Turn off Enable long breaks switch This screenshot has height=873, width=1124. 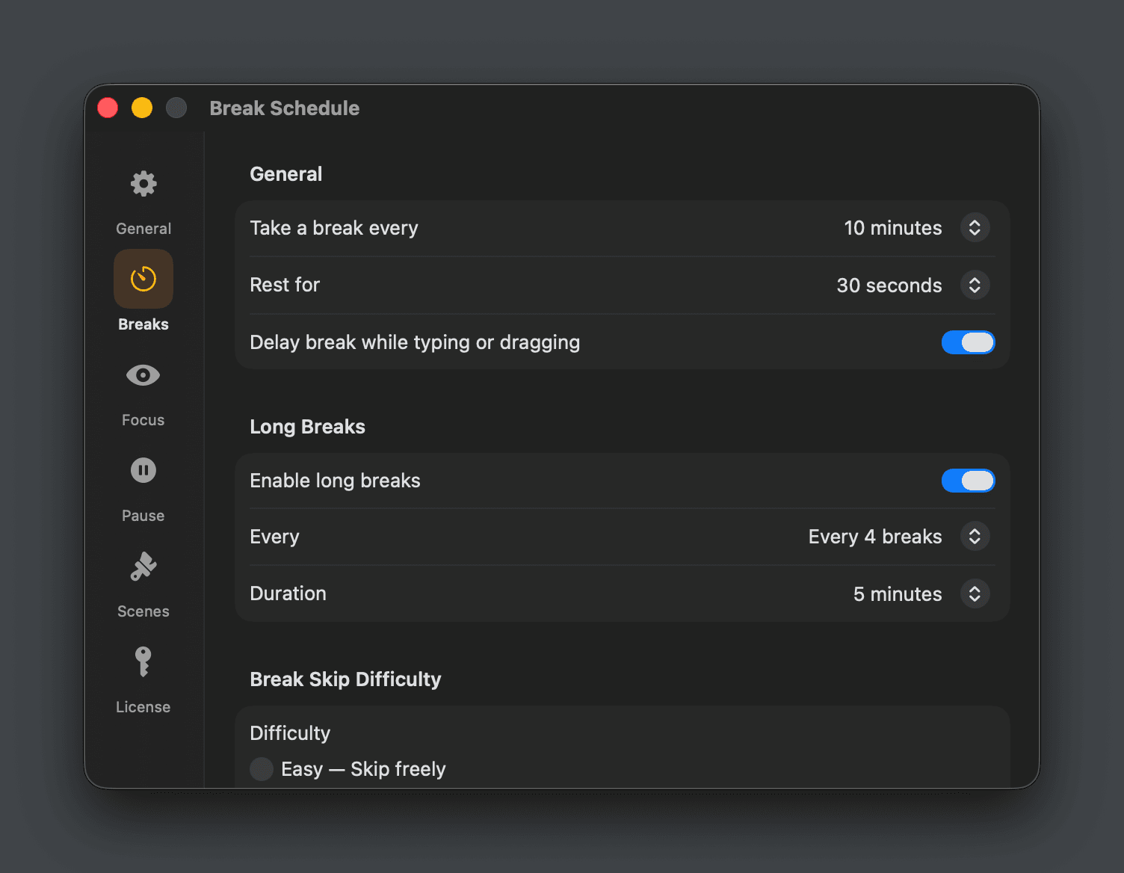click(x=968, y=481)
